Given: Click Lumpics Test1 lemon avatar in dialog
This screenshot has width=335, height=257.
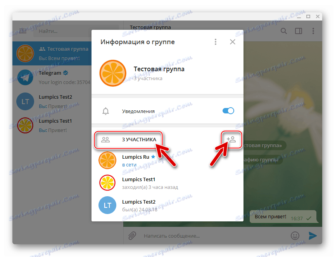Looking at the screenshot, I should click(x=107, y=183).
